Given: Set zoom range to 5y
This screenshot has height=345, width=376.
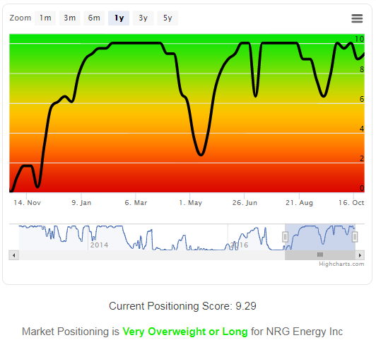Looking at the screenshot, I should click(168, 18).
